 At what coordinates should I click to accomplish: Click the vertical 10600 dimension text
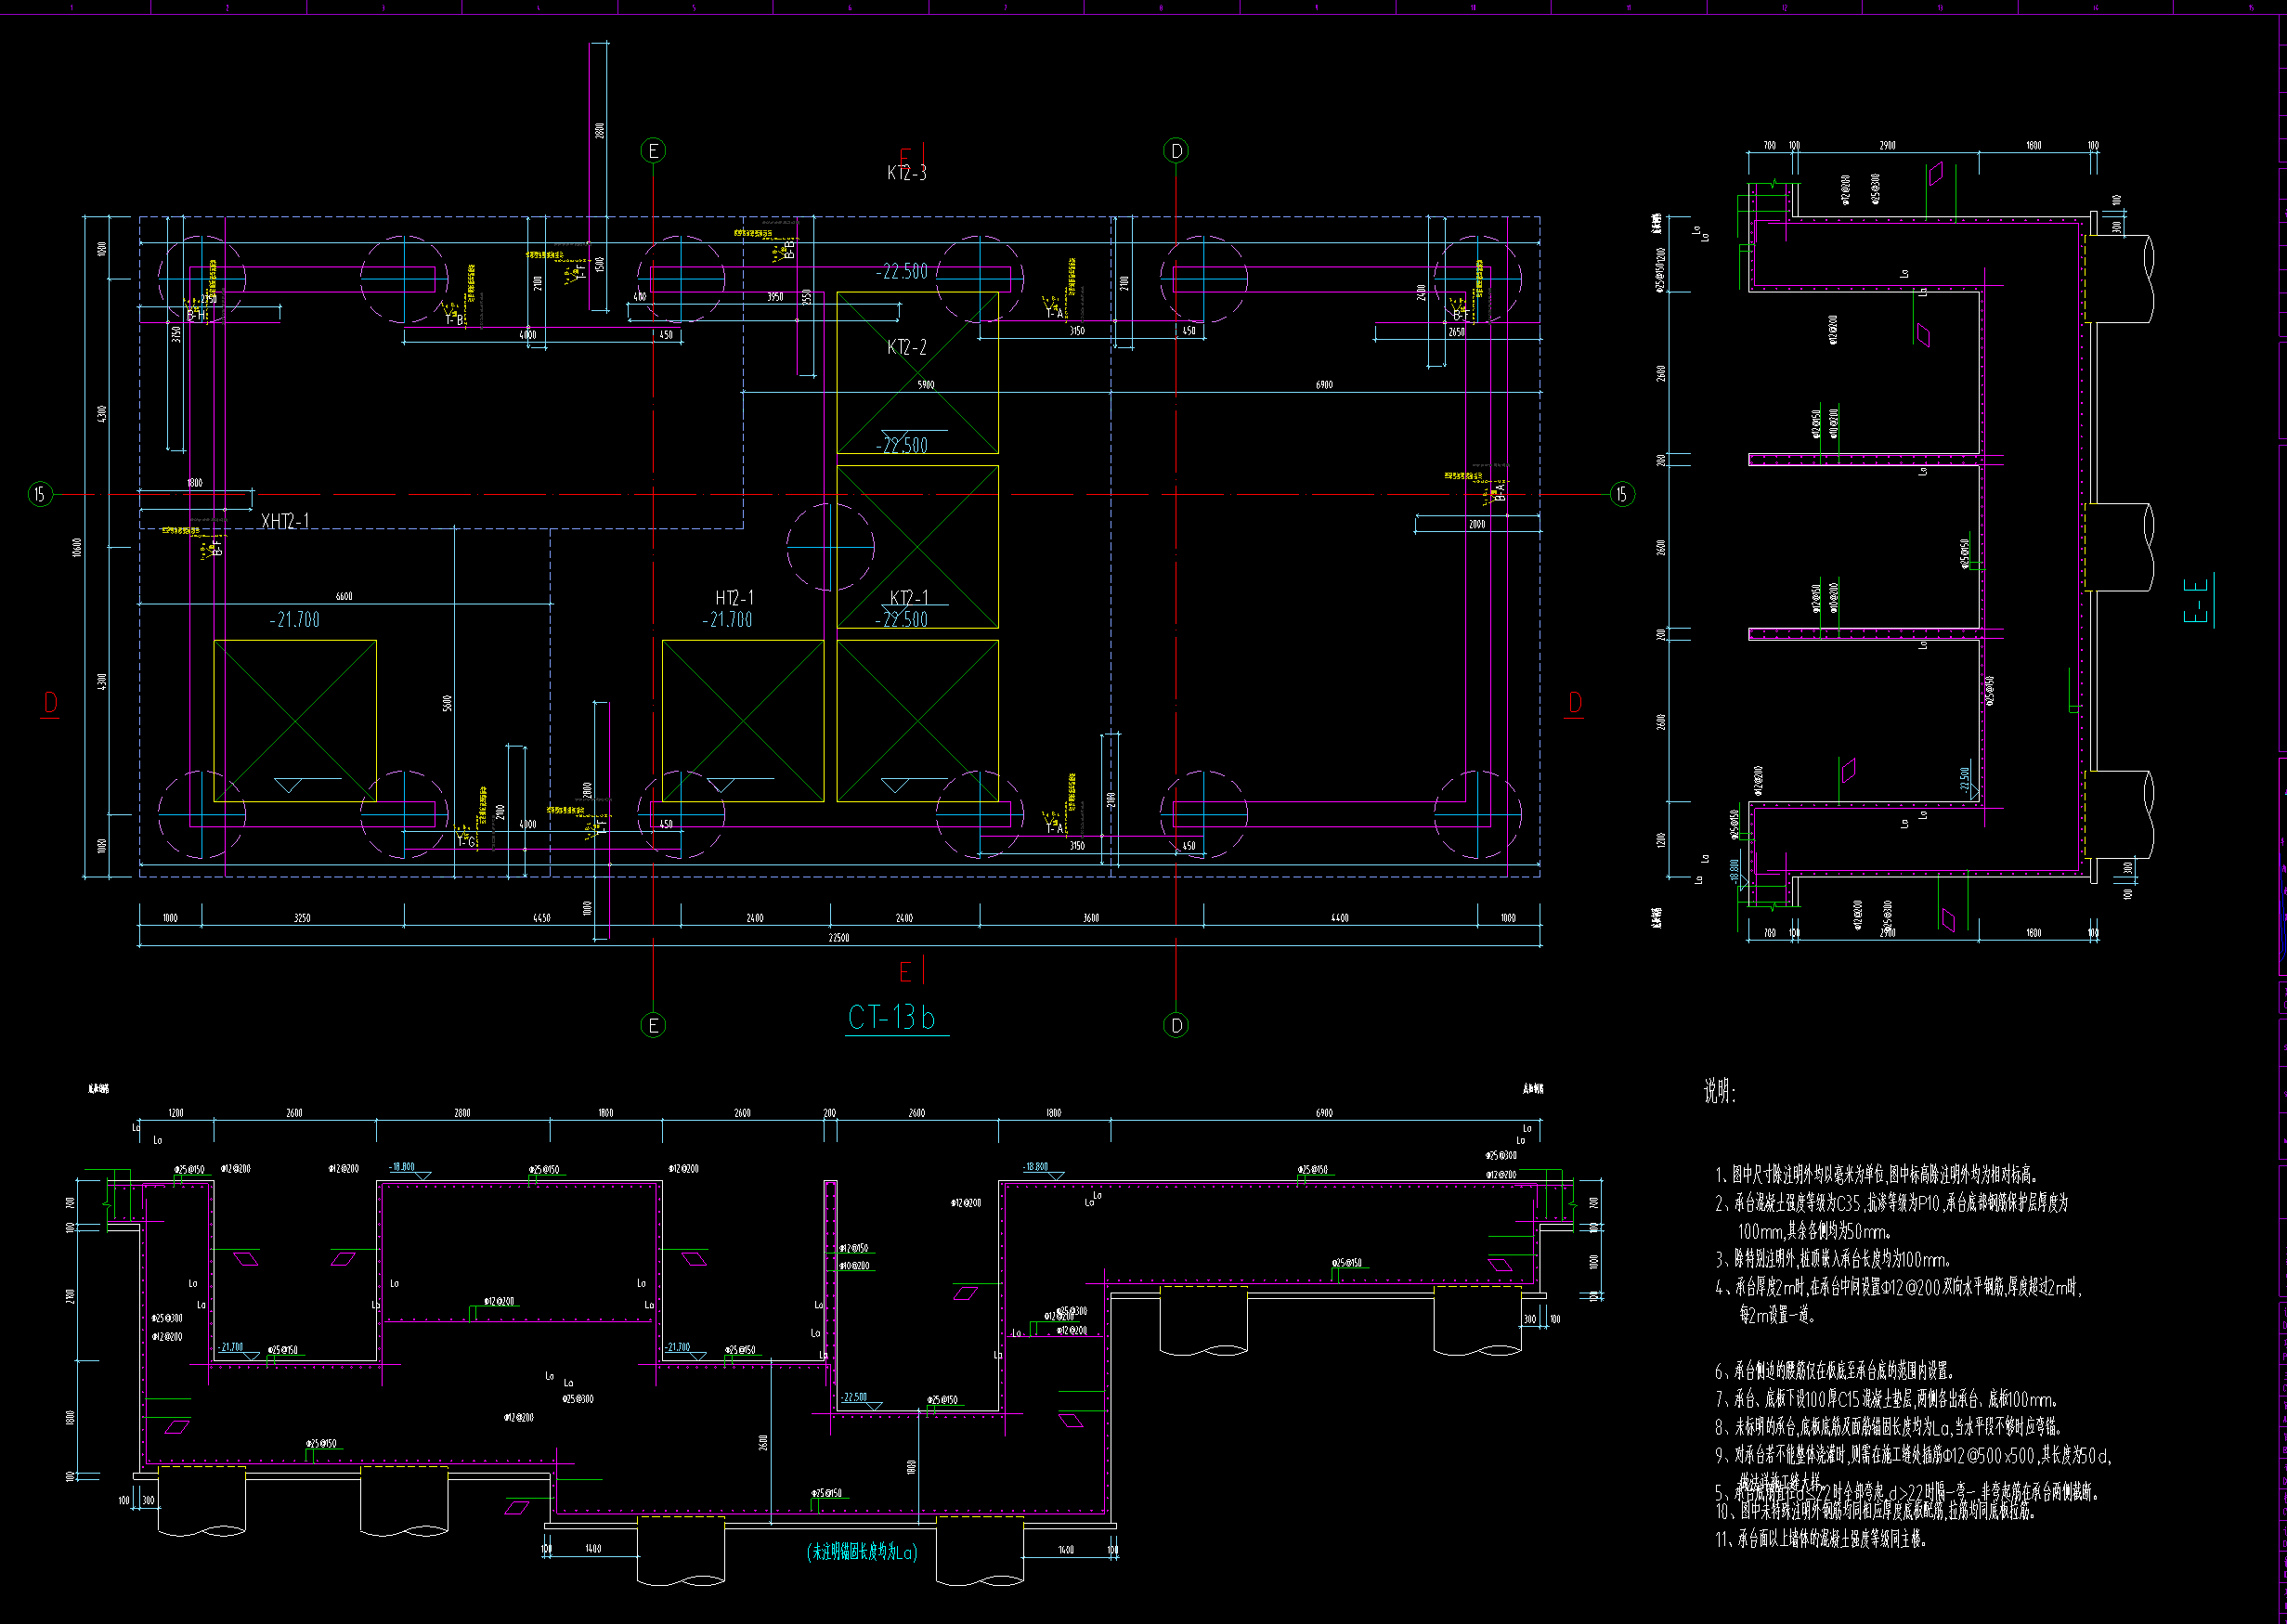point(77,547)
